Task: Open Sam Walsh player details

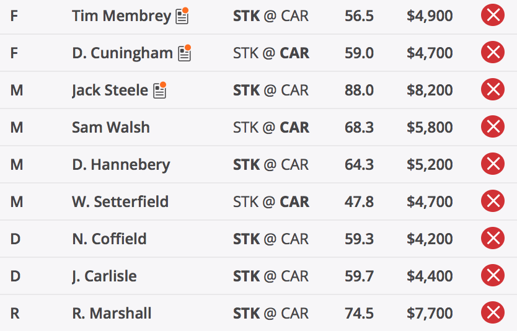Action: click(111, 127)
